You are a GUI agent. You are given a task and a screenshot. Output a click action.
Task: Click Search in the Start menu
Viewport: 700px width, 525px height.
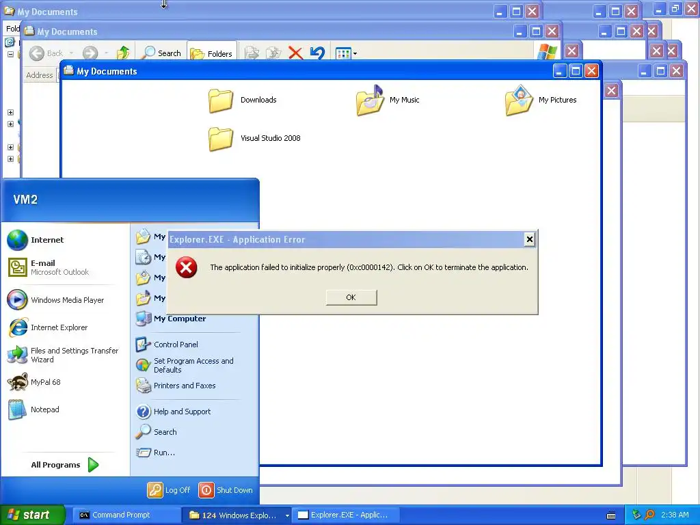157,432
